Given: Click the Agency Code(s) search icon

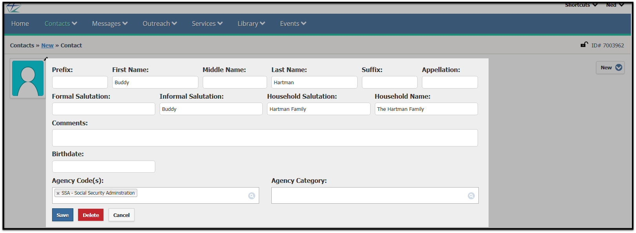Looking at the screenshot, I should point(252,196).
